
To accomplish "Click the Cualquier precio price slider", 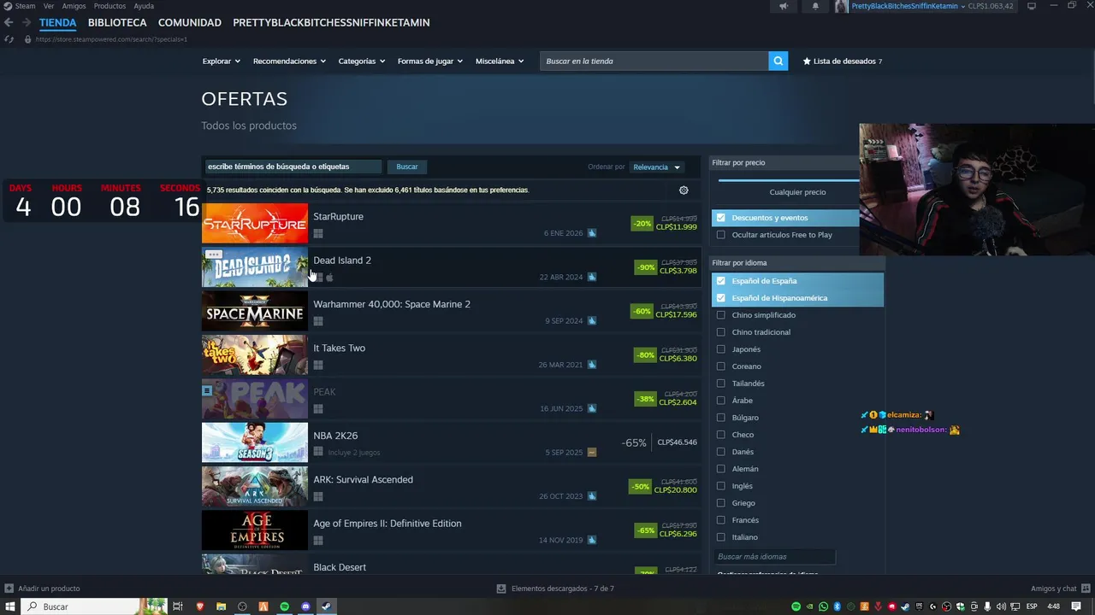I will 788,180.
